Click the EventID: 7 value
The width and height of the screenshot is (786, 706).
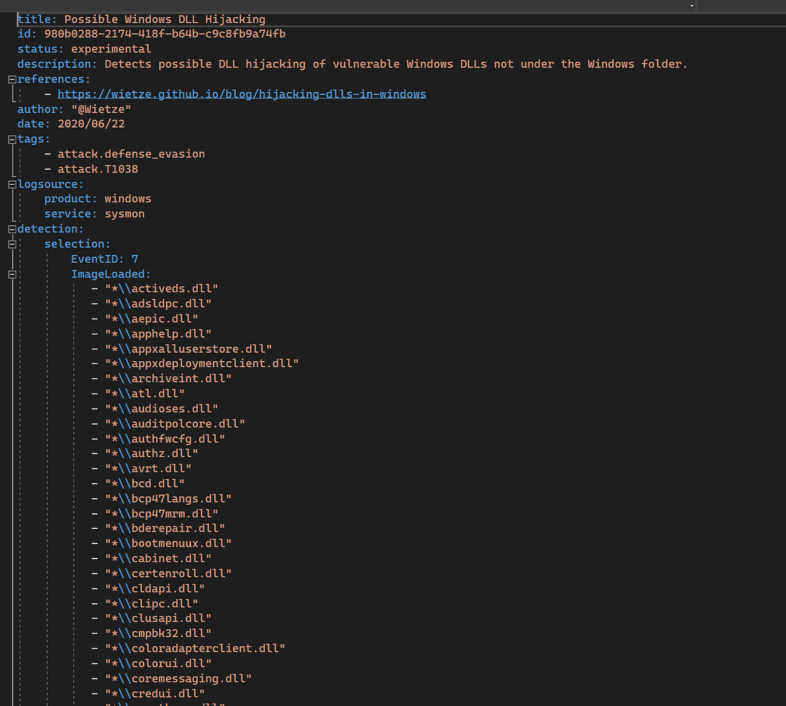(134, 258)
